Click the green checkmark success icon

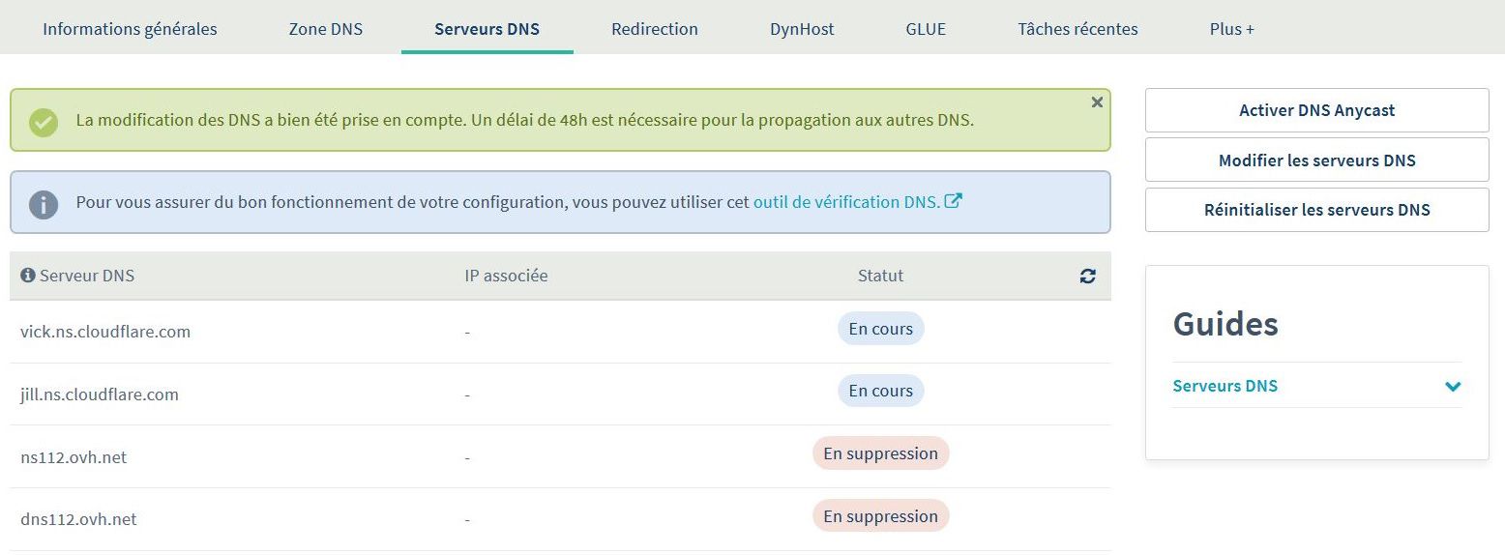click(44, 122)
